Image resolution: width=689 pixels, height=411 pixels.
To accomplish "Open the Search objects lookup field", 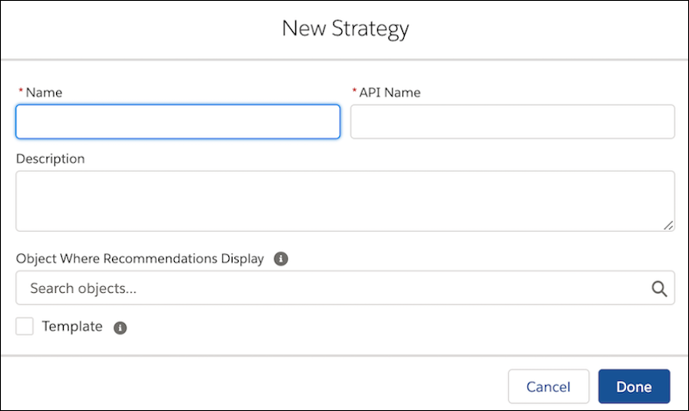I will [x=345, y=288].
